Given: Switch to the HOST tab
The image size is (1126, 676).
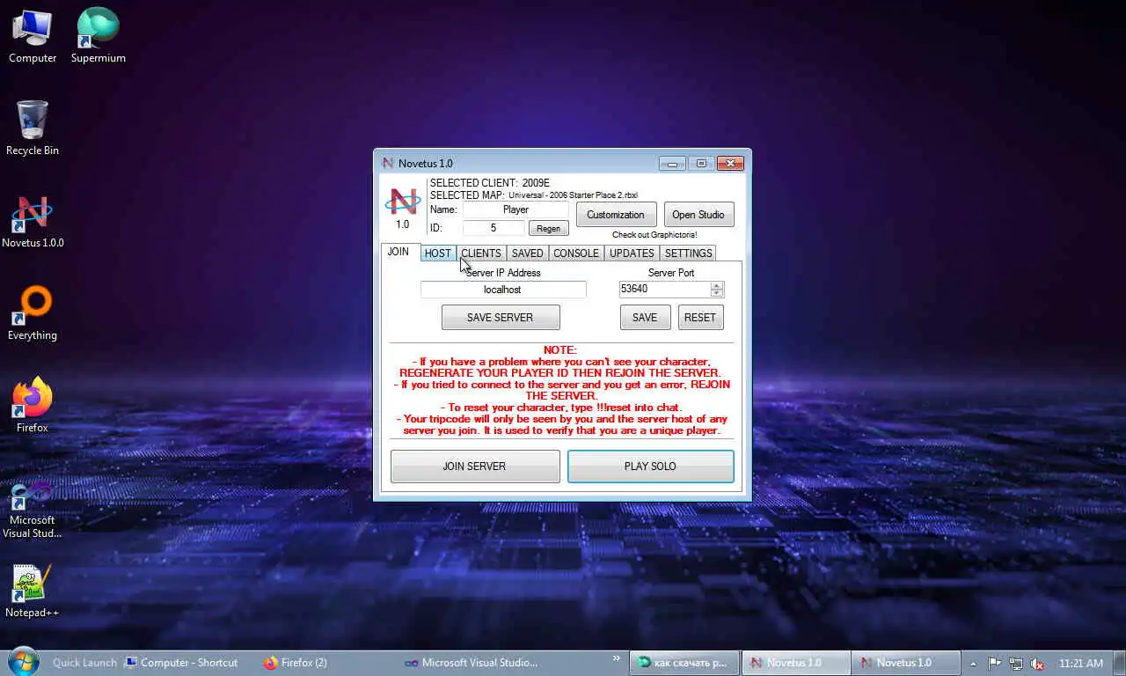Looking at the screenshot, I should tap(438, 253).
